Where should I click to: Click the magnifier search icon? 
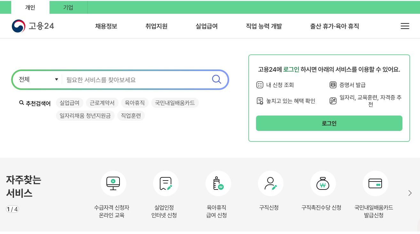click(x=217, y=79)
